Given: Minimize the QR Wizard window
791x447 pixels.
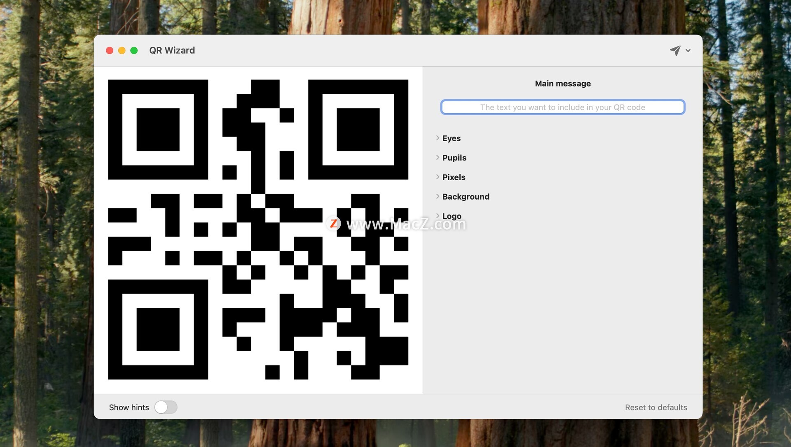Looking at the screenshot, I should pos(122,51).
